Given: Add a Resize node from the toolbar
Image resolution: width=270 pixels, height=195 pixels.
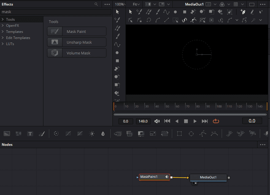Looking at the screenshot, I should click(153, 134).
